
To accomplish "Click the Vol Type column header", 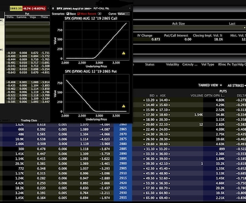I will (x=207, y=65).
